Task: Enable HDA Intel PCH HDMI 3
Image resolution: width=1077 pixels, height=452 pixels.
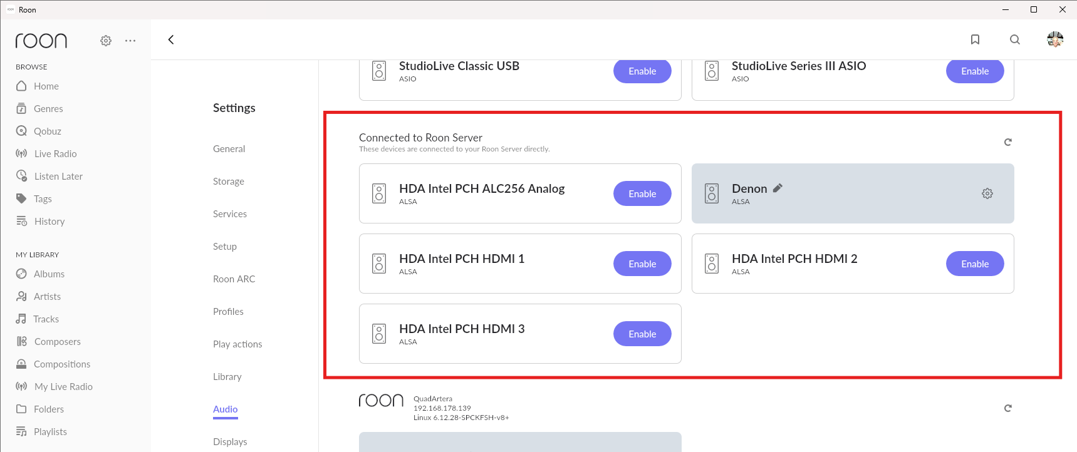Action: pyautogui.click(x=642, y=334)
